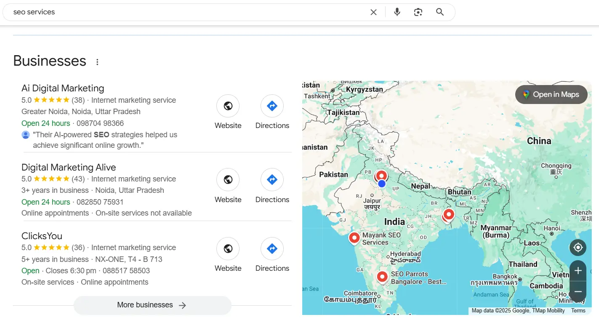Screen dimensions: 599x328
Task: Select Mayank SEO Services map pin
Action: pos(354,237)
